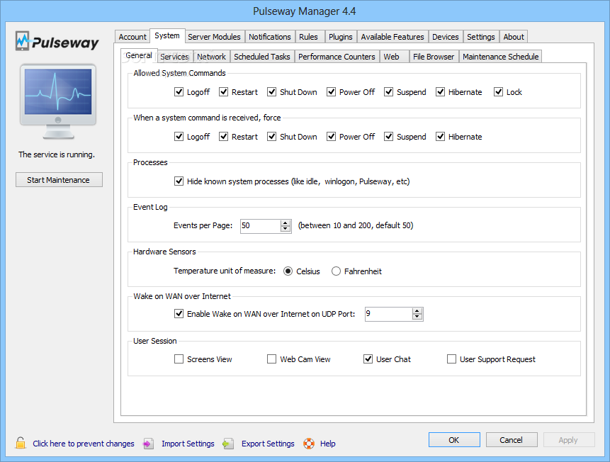Increase Events per Page with up arrow
This screenshot has height=462, width=610.
coord(286,223)
